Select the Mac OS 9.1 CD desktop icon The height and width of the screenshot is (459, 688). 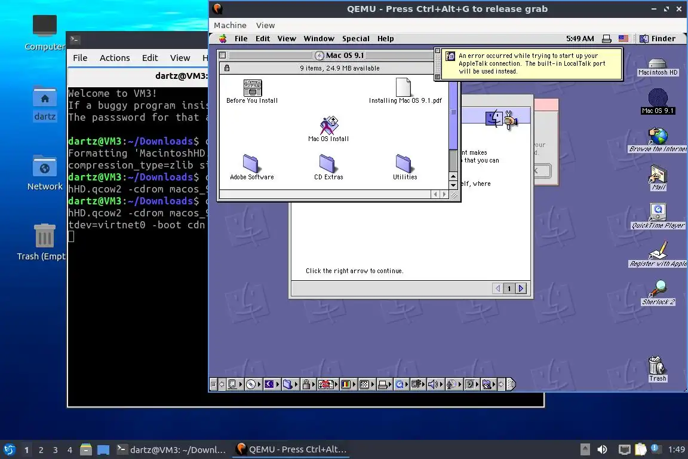(658, 97)
